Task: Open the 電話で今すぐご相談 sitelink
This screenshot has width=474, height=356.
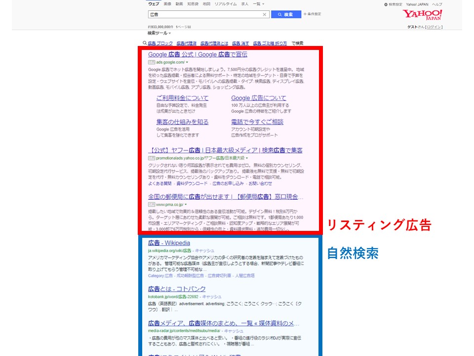Action: (x=257, y=122)
